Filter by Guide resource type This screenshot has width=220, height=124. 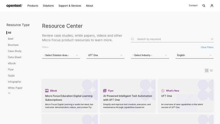coord(11,76)
